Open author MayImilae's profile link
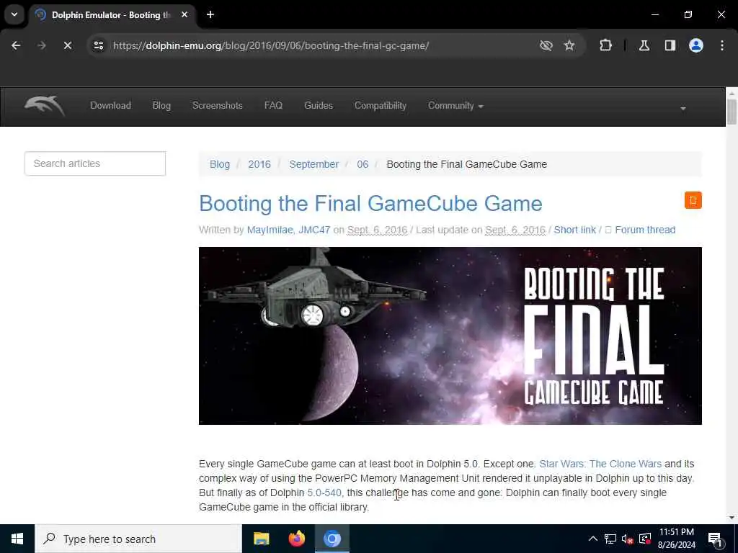 pyautogui.click(x=270, y=230)
